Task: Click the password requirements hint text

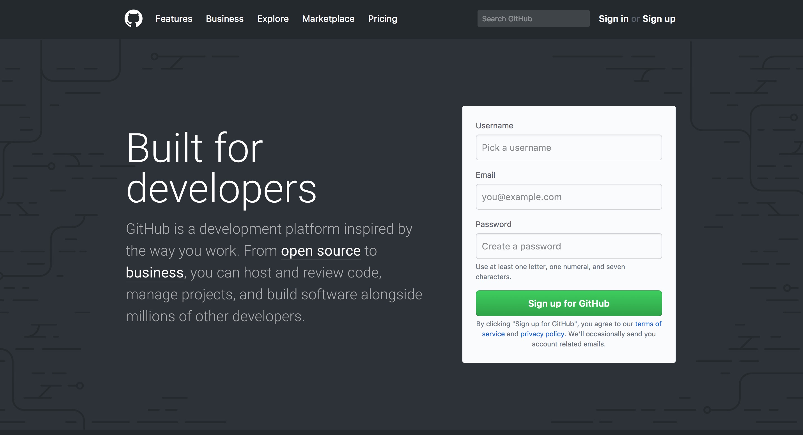Action: [550, 271]
